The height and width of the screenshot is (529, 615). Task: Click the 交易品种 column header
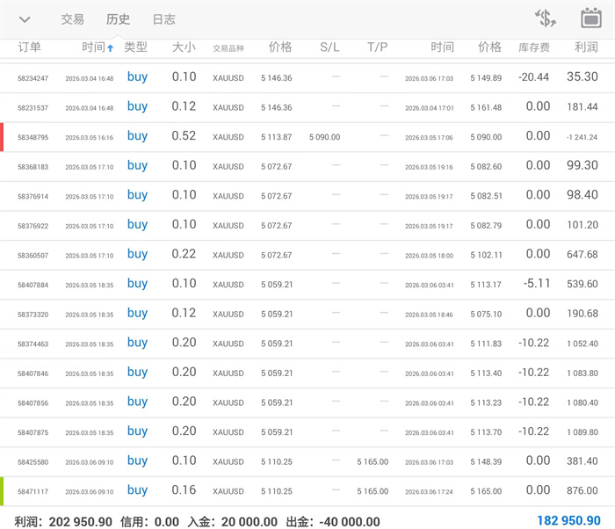[228, 48]
